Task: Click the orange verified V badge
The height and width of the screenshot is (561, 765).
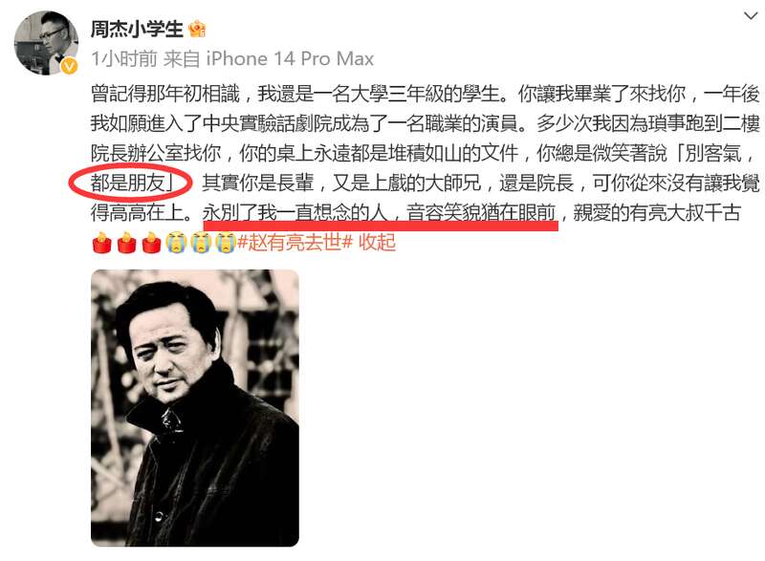Action: coord(69,66)
